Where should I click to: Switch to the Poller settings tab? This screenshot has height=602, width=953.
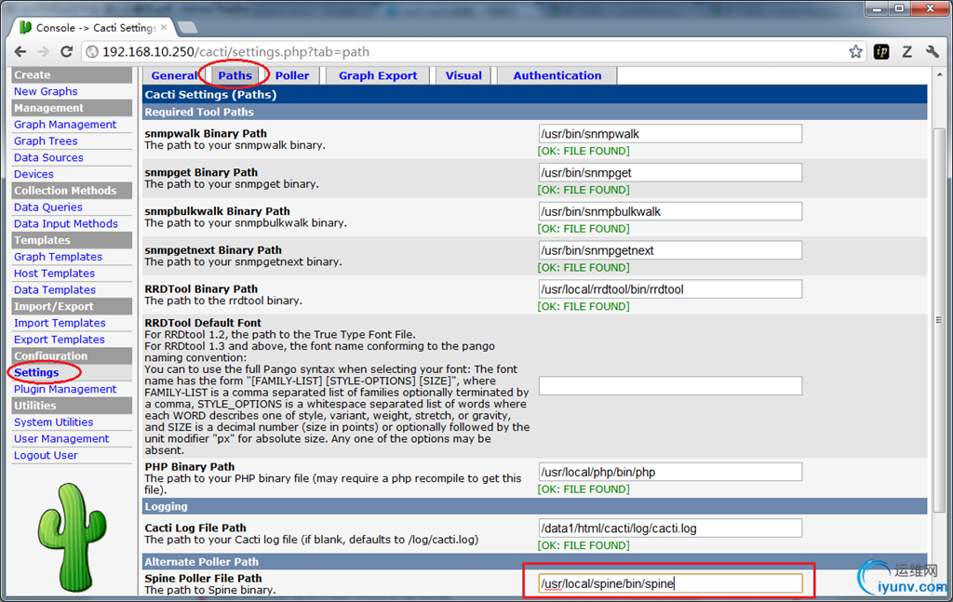291,75
